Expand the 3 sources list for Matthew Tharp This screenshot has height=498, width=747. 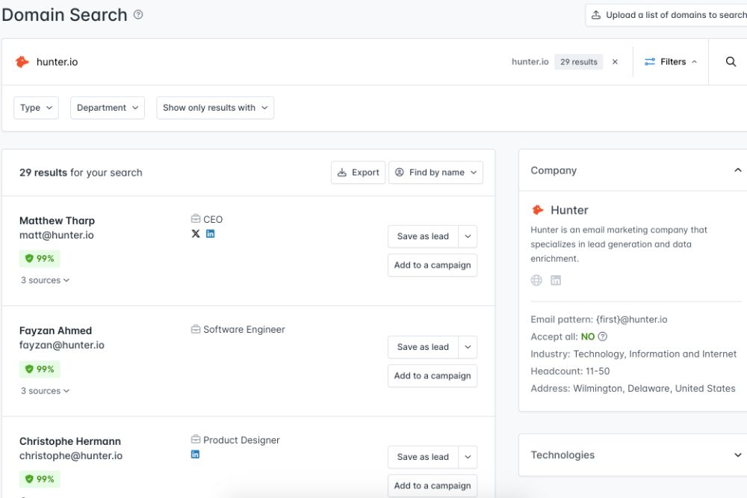pyautogui.click(x=45, y=280)
